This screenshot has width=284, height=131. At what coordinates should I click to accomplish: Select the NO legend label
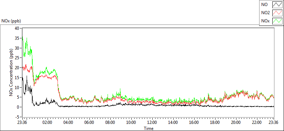pyautogui.click(x=264, y=5)
